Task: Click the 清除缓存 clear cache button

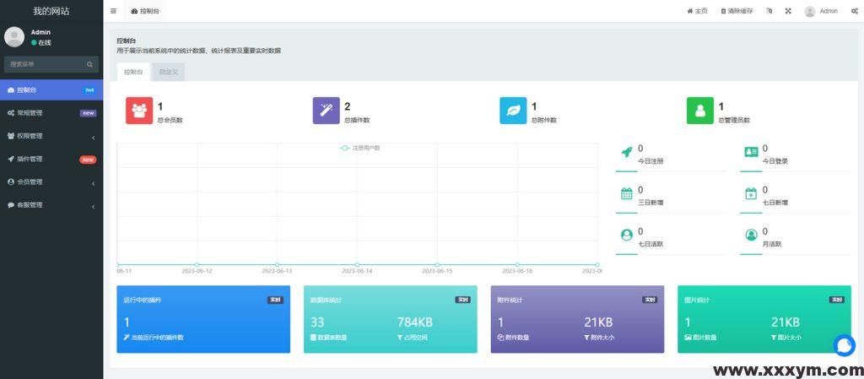Action: [x=737, y=11]
